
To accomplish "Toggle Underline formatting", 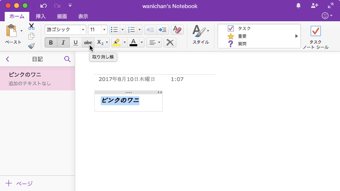I will click(x=76, y=42).
